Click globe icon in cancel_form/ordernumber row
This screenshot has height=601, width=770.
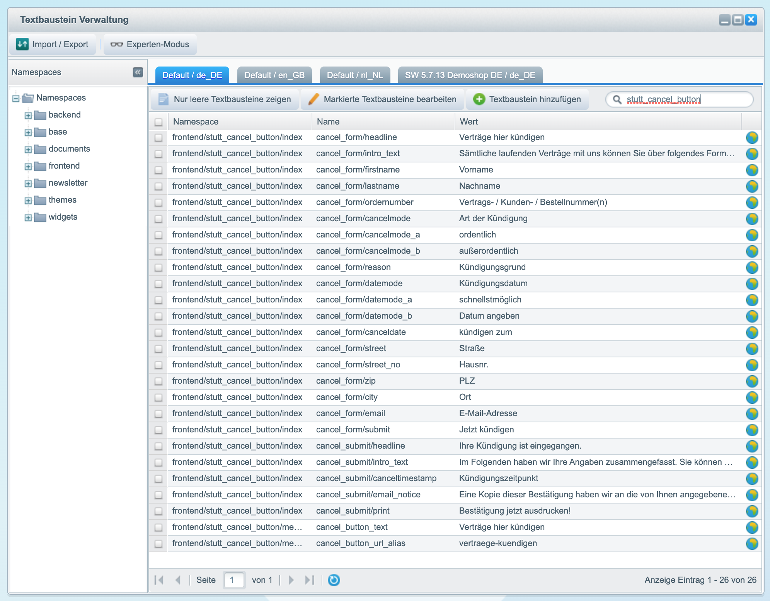(752, 202)
